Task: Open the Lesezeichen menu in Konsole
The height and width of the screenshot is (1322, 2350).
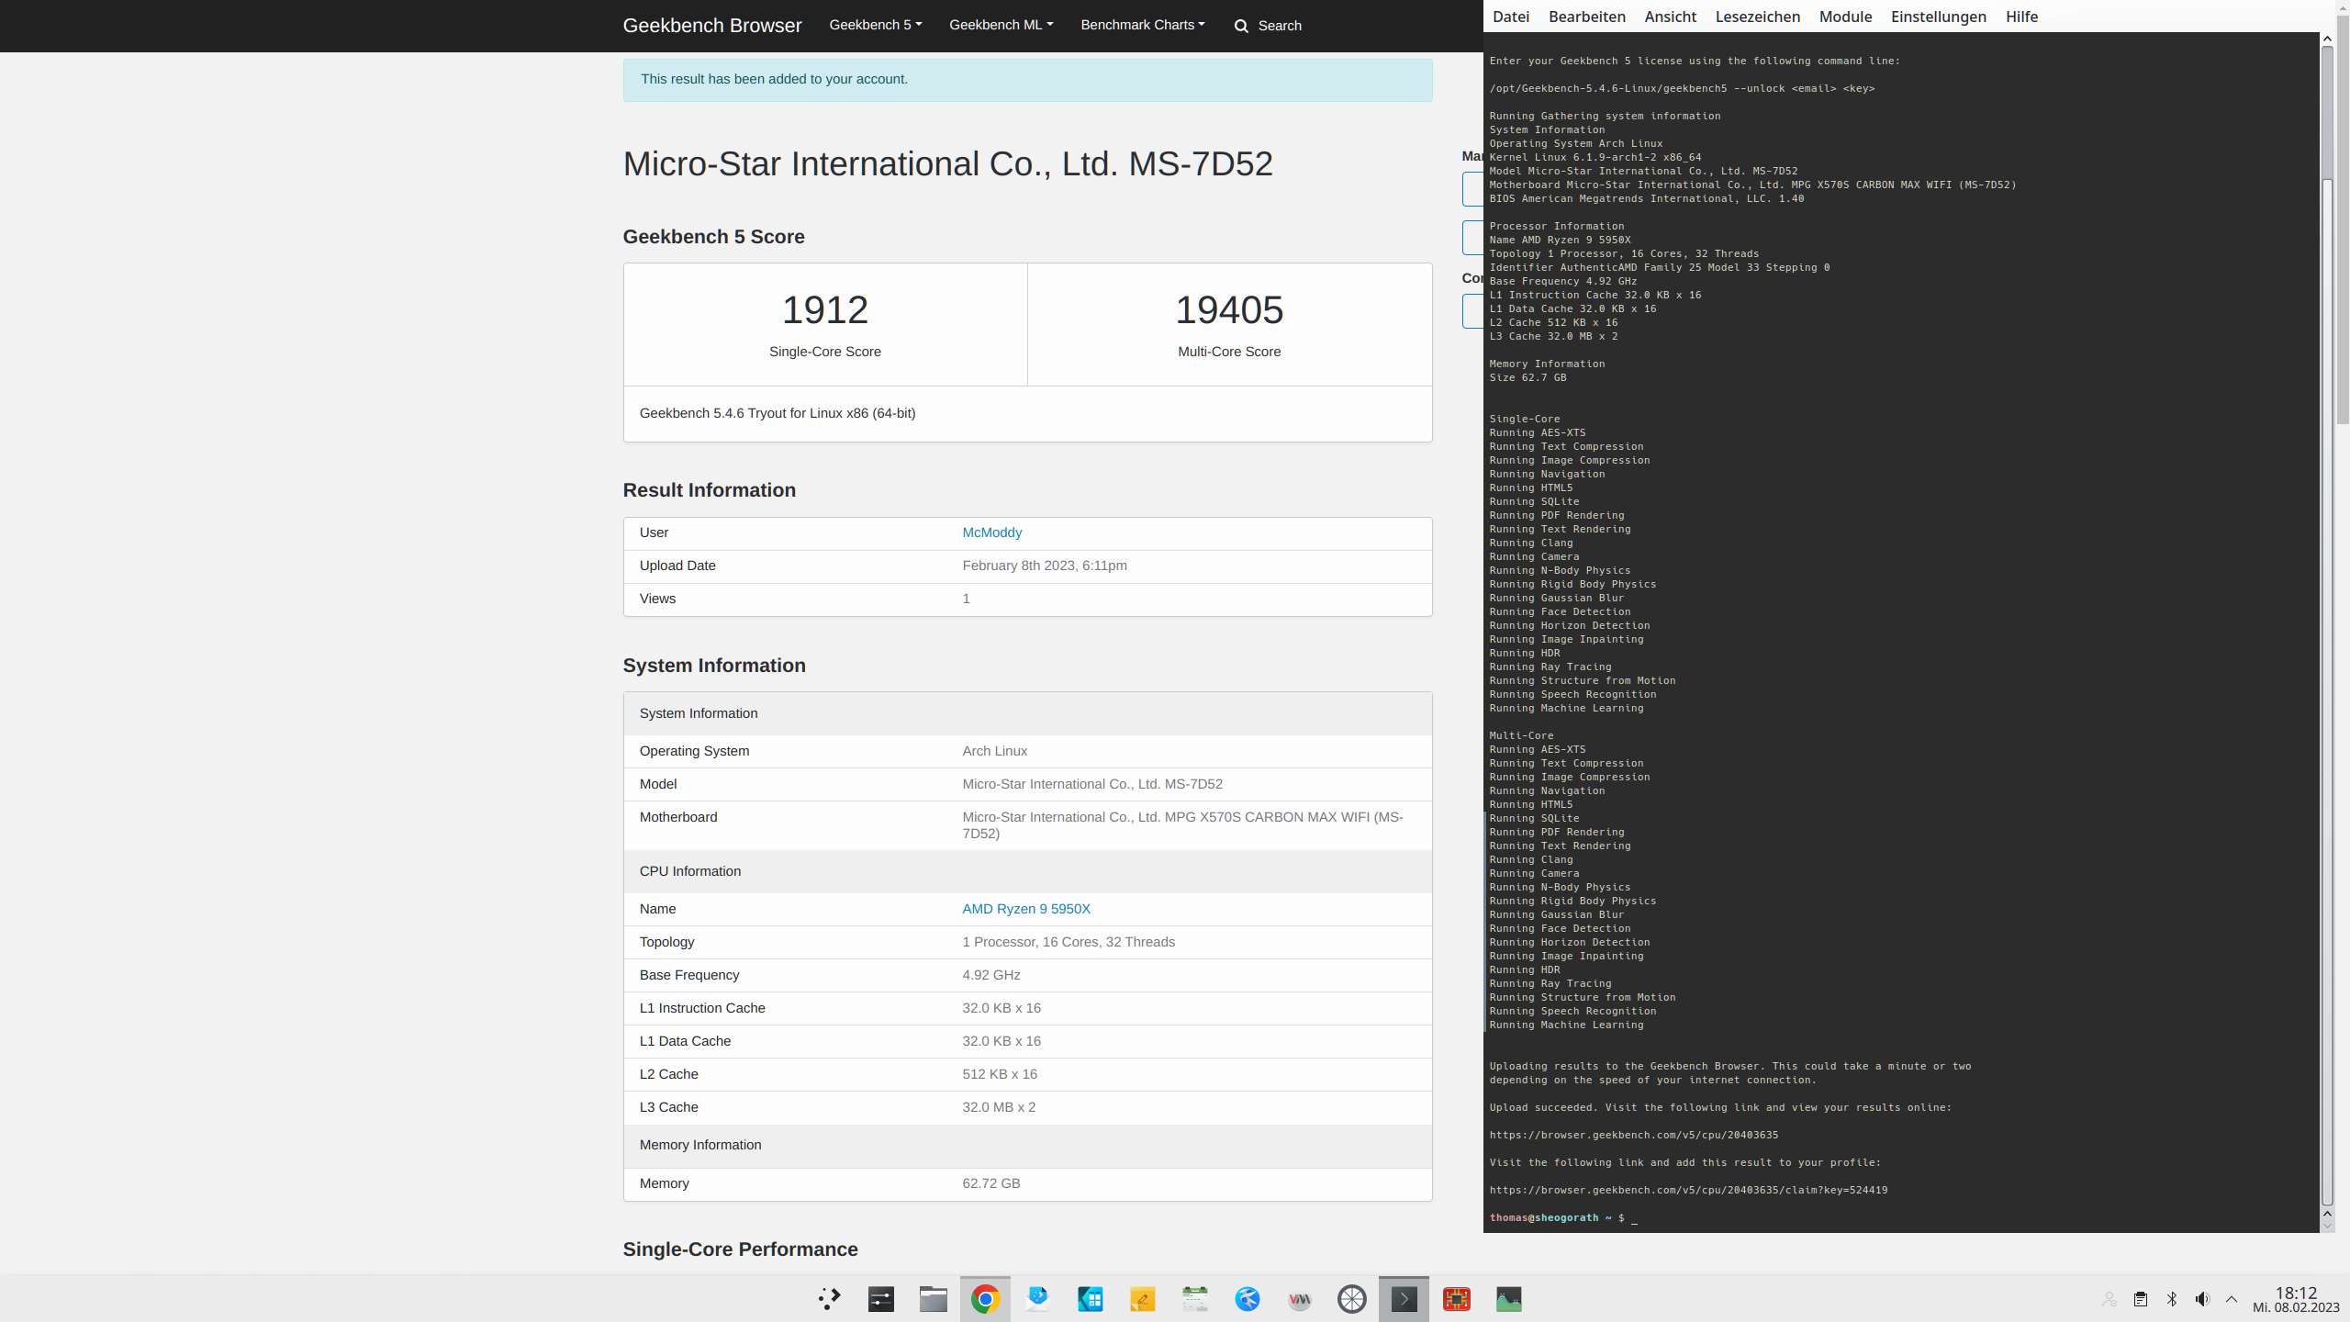Action: pyautogui.click(x=1758, y=17)
